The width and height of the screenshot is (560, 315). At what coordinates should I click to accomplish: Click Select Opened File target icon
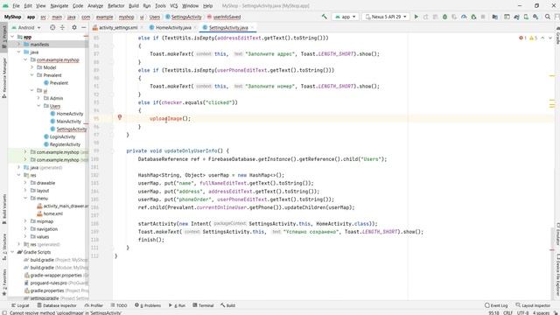pyautogui.click(x=52, y=27)
